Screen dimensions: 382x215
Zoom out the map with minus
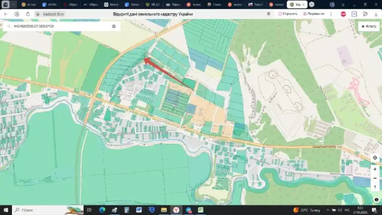pyautogui.click(x=375, y=178)
